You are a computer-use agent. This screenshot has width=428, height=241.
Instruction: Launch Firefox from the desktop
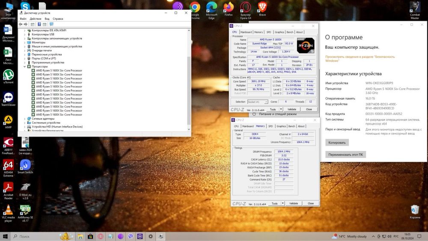pyautogui.click(x=229, y=9)
